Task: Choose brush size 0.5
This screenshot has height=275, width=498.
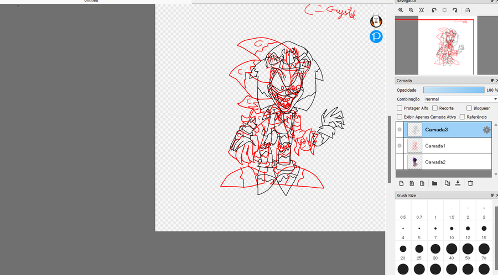Action: (x=403, y=210)
